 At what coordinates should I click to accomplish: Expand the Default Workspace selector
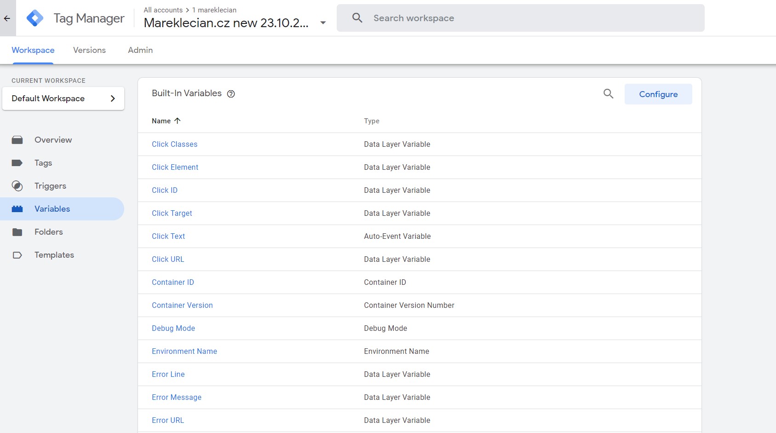coord(63,98)
